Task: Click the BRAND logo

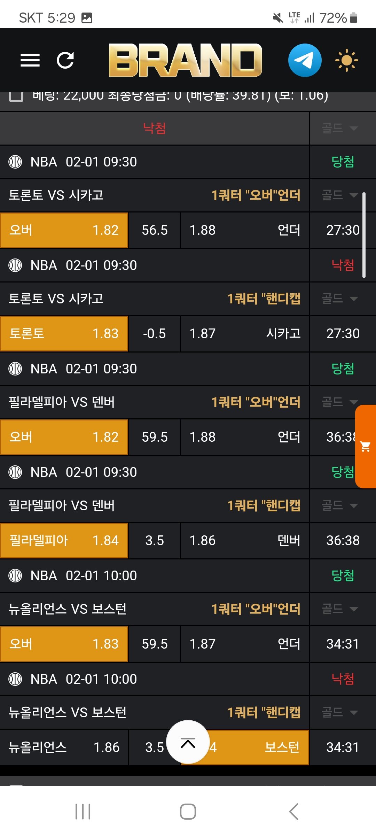Action: pos(185,60)
